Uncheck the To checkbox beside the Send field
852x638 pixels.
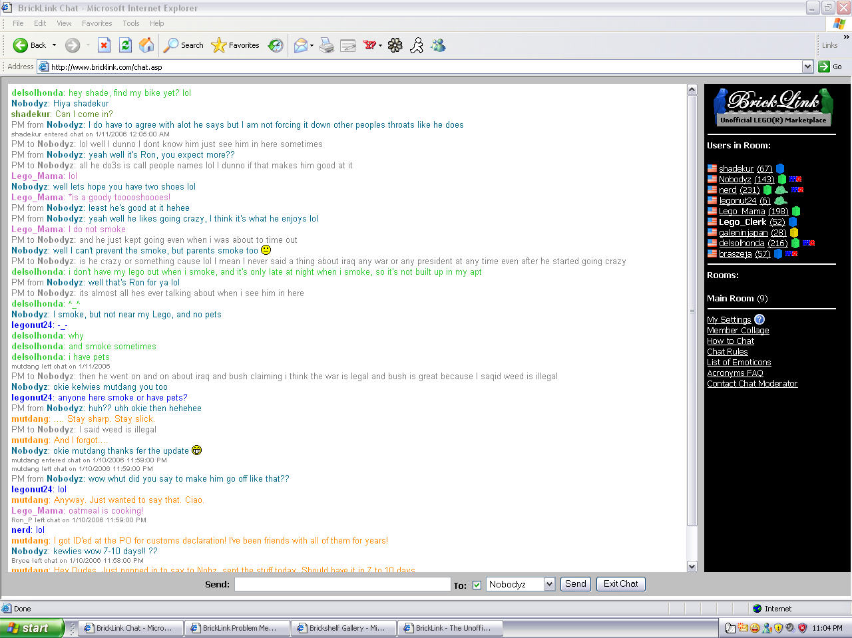[477, 584]
